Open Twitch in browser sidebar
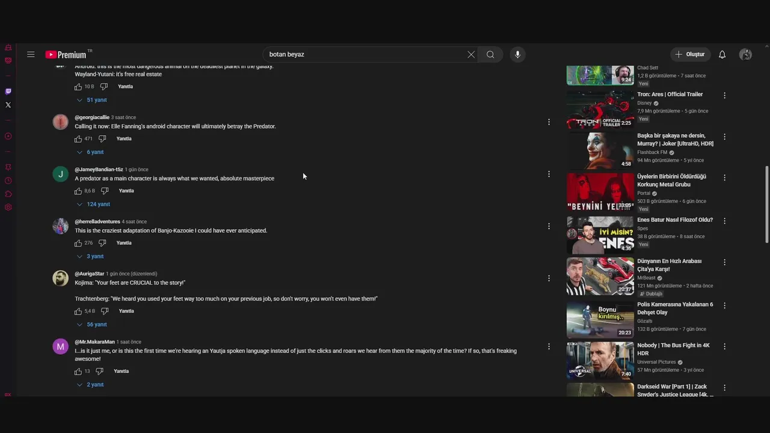 8,91
